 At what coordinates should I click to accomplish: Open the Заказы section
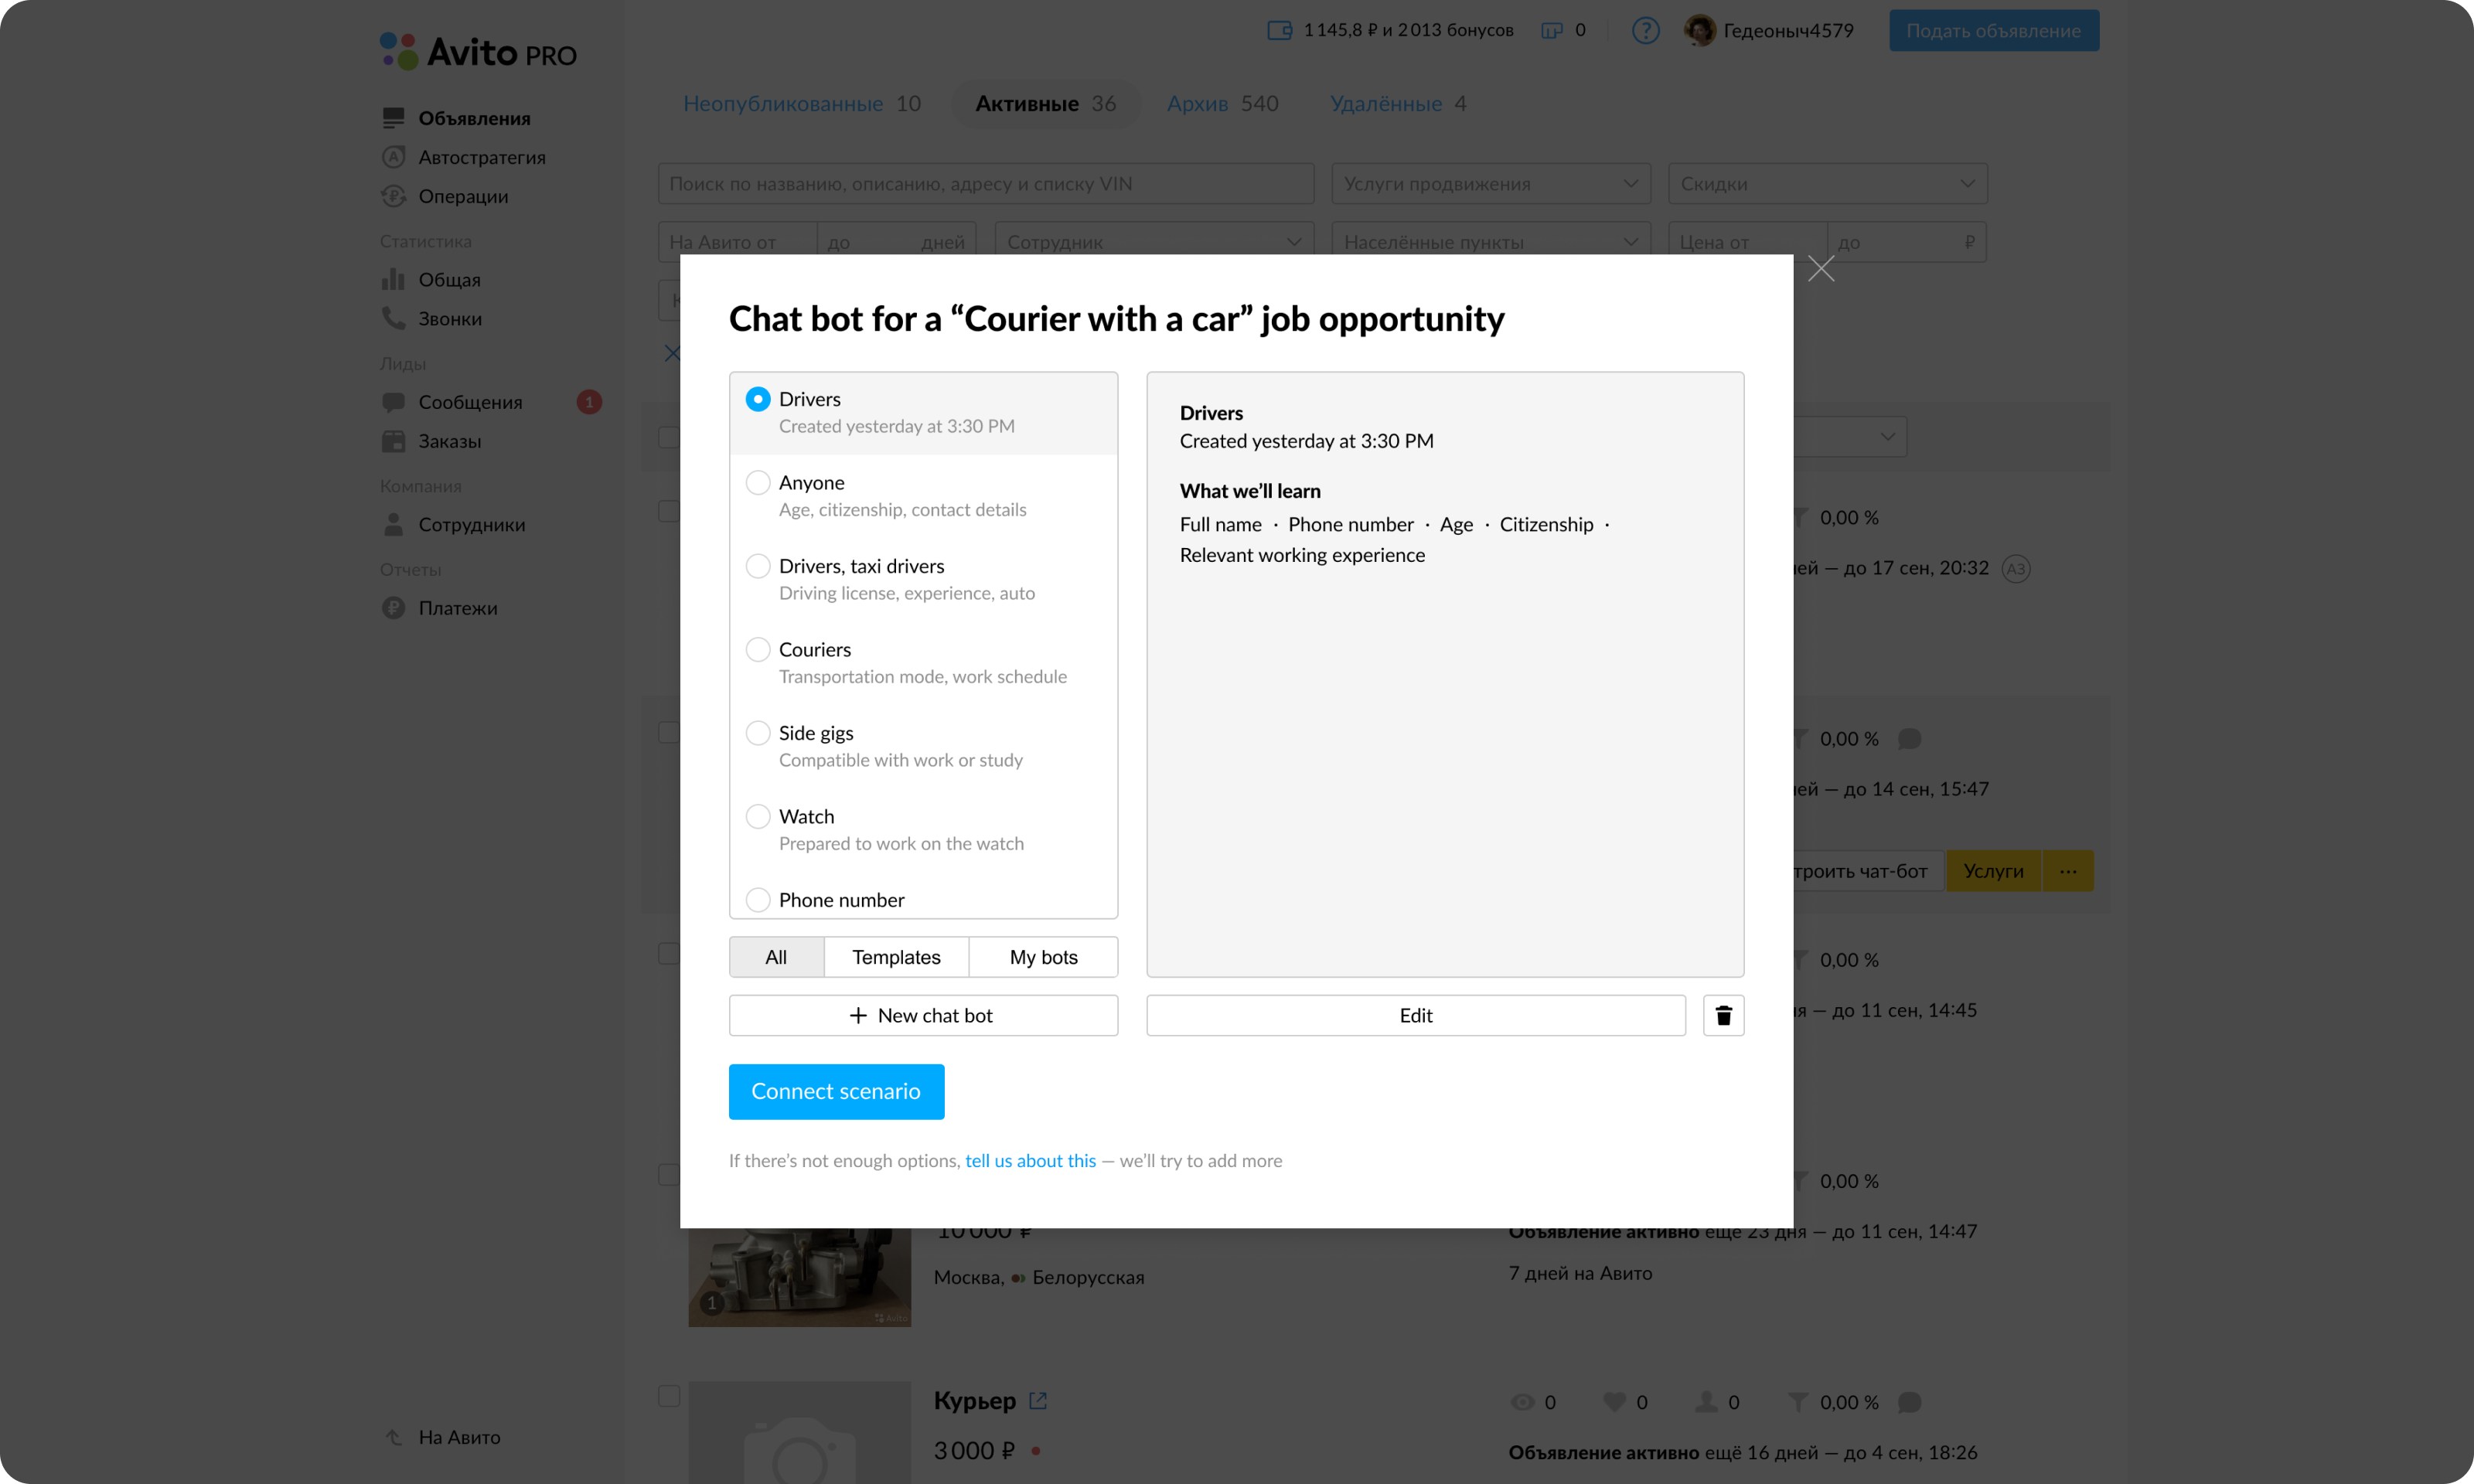[x=452, y=441]
